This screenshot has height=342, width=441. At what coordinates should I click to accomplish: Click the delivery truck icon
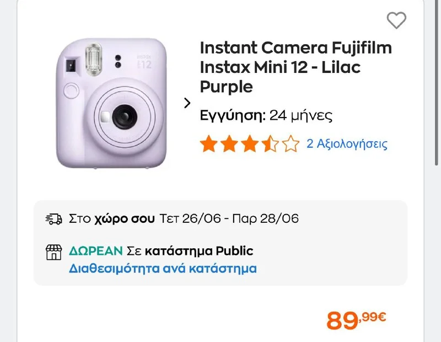point(53,219)
